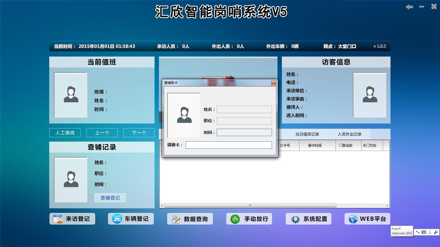
Task: Click the 手动放行 manual release button
Action: [x=249, y=219]
